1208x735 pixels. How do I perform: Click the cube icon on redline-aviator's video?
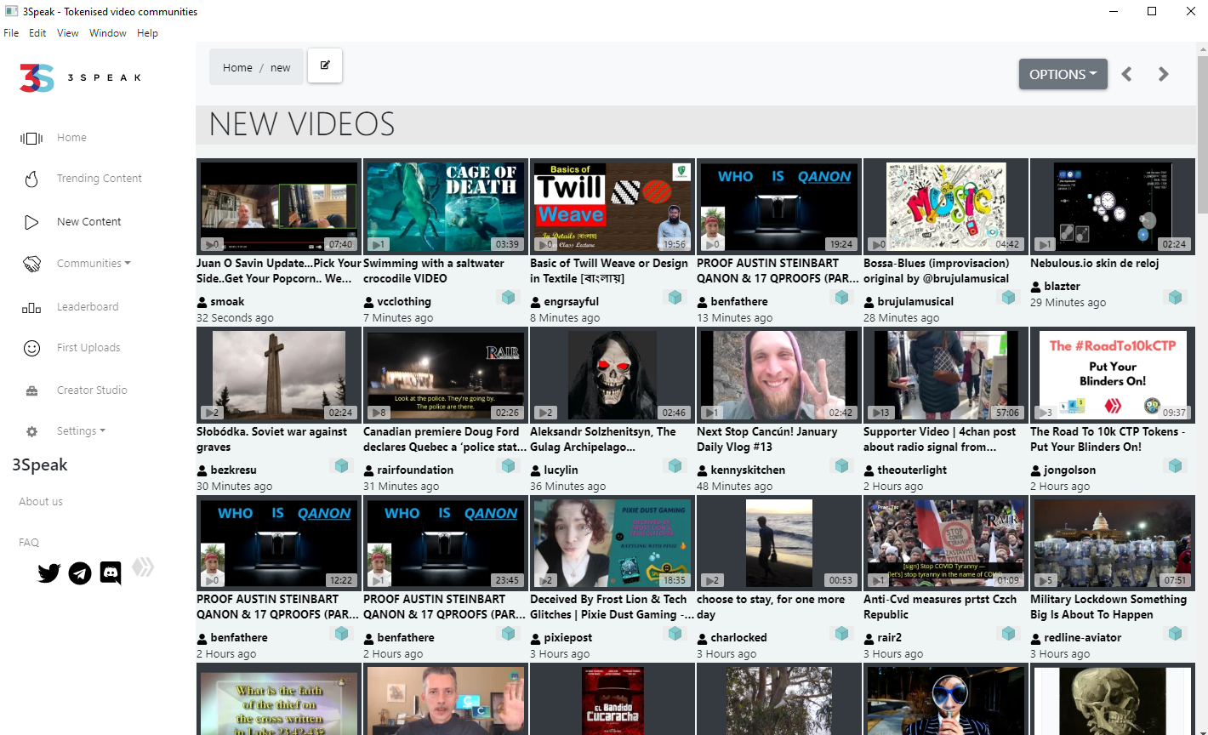(1175, 633)
